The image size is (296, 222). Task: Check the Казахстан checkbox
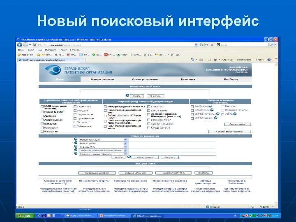pos(42,132)
